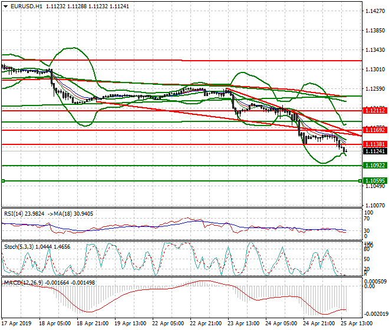Click the 18 Apr 05:00 time axis label
The image size is (389, 330).
(55, 324)
